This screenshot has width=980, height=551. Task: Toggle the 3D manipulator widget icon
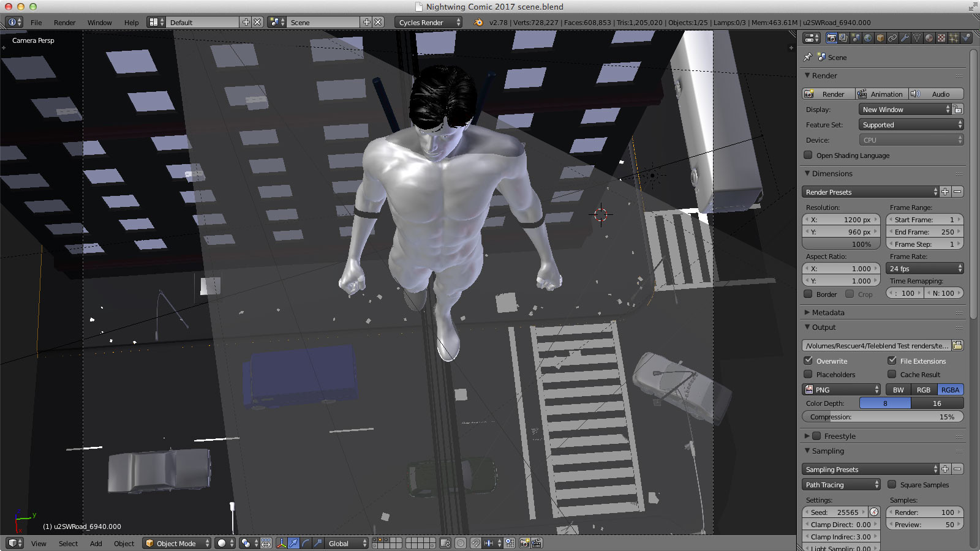pos(281,543)
